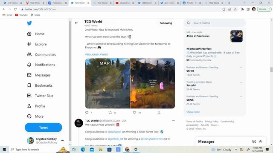Viewport: 273px width, 153px height.
Task: Open Windows Start menu
Action: pos(4,149)
